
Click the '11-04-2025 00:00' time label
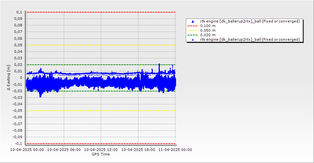click(175, 150)
